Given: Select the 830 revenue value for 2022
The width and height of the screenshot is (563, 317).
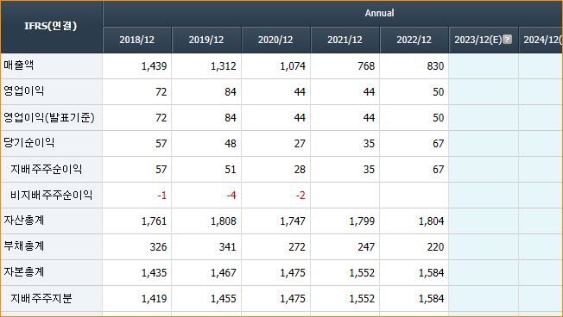Looking at the screenshot, I should pos(435,66).
